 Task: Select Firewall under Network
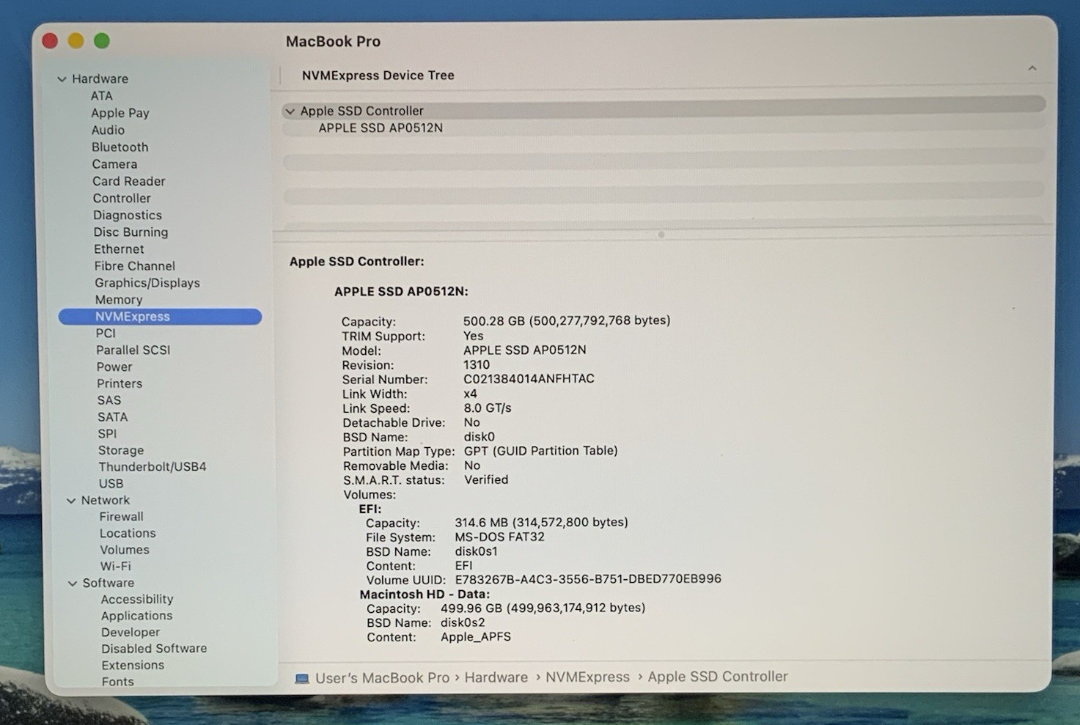(122, 516)
